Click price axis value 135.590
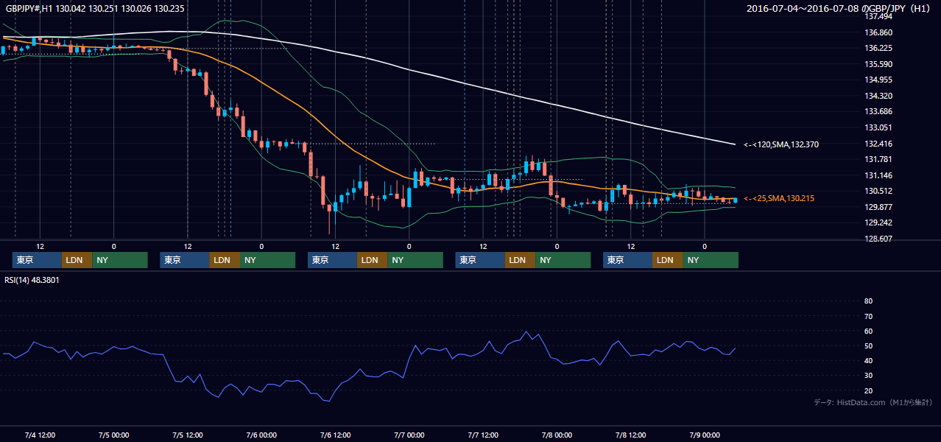Screen dimensions: 941x442 878,64
